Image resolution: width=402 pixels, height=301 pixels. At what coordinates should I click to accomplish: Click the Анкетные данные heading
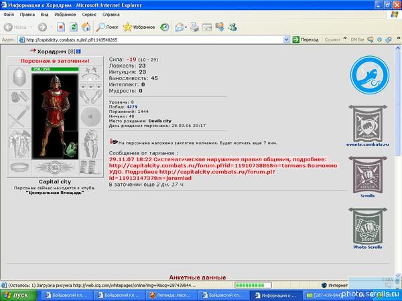tap(198, 277)
